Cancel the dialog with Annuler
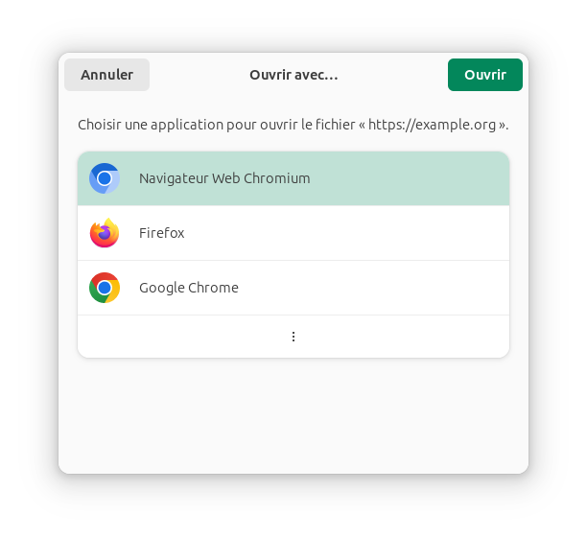 106,75
